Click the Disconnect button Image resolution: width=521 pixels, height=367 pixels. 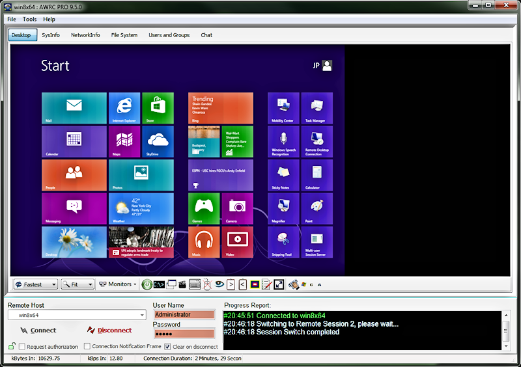point(109,330)
